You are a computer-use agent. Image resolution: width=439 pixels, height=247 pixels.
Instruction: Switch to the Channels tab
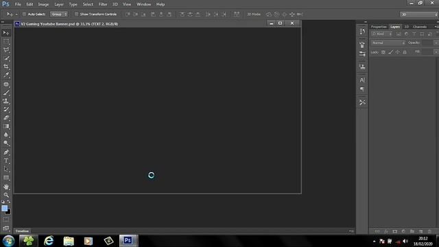point(420,27)
